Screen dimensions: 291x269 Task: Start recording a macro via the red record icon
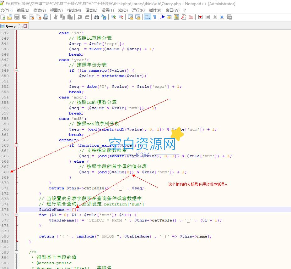[200, 17]
